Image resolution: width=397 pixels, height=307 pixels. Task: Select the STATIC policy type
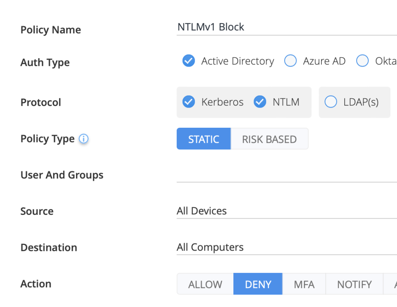point(204,139)
